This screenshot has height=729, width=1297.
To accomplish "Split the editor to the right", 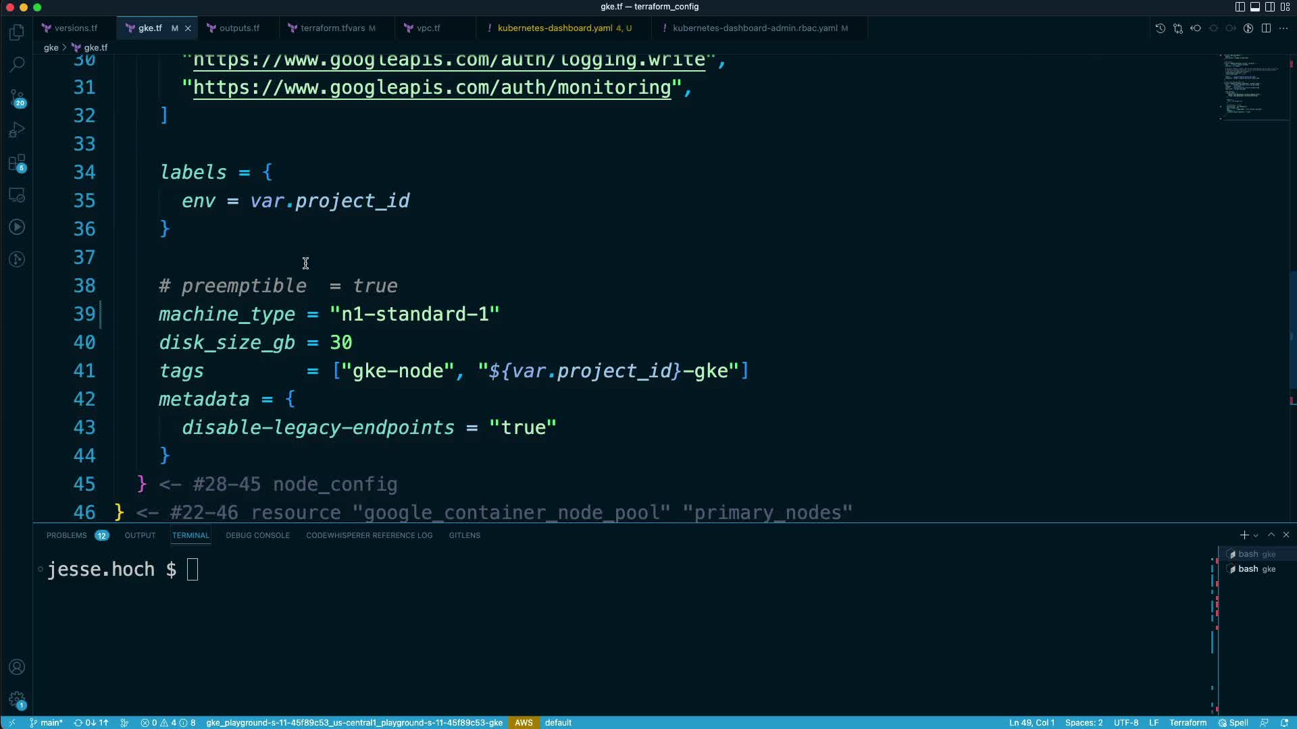I will coord(1266,28).
